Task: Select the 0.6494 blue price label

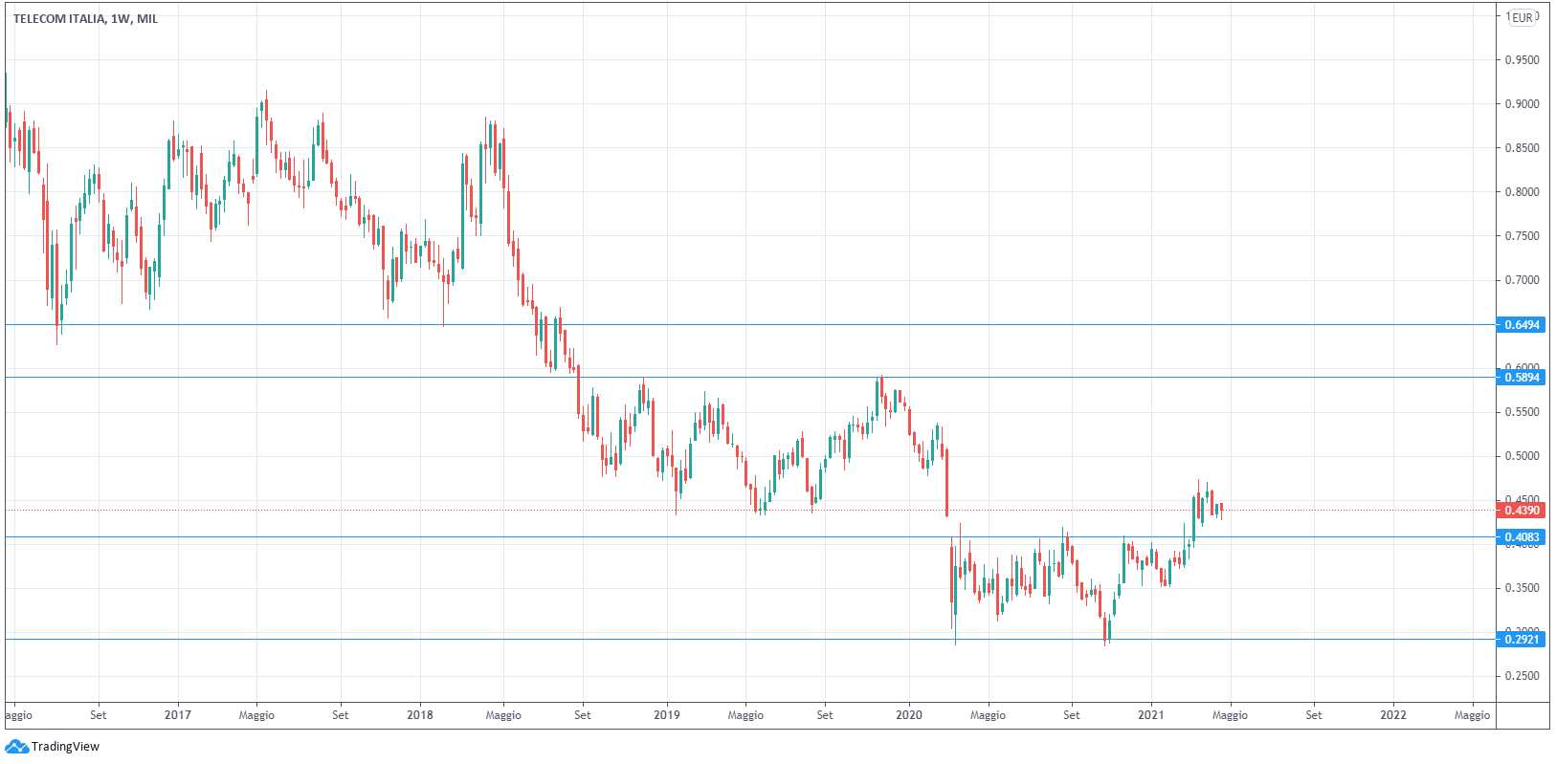Action: point(1522,325)
